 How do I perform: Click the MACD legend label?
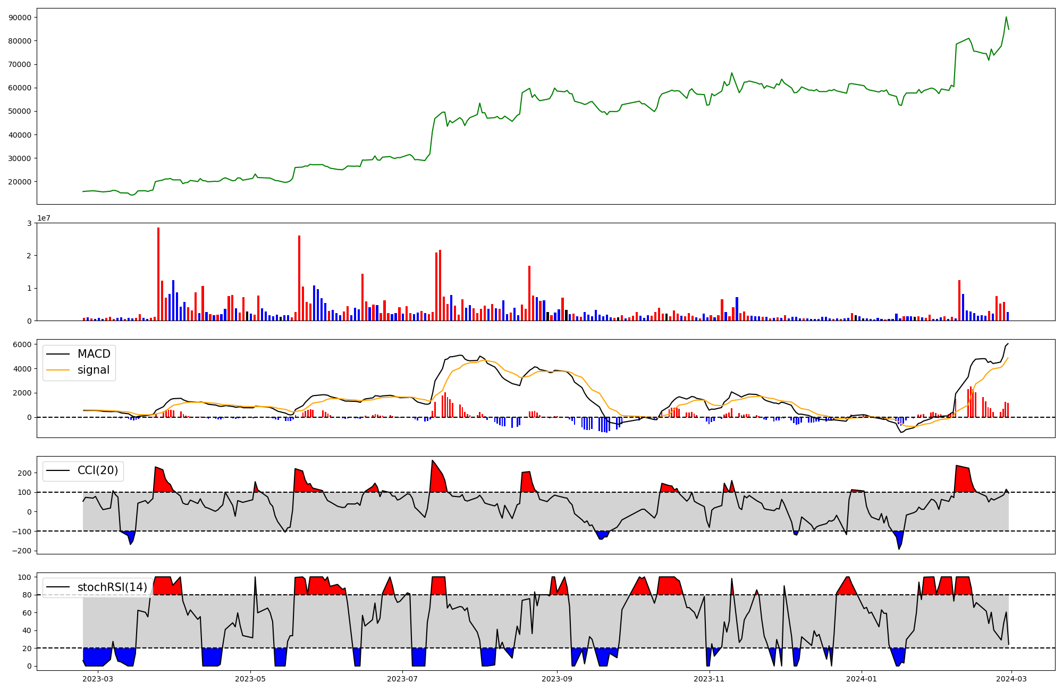(94, 354)
